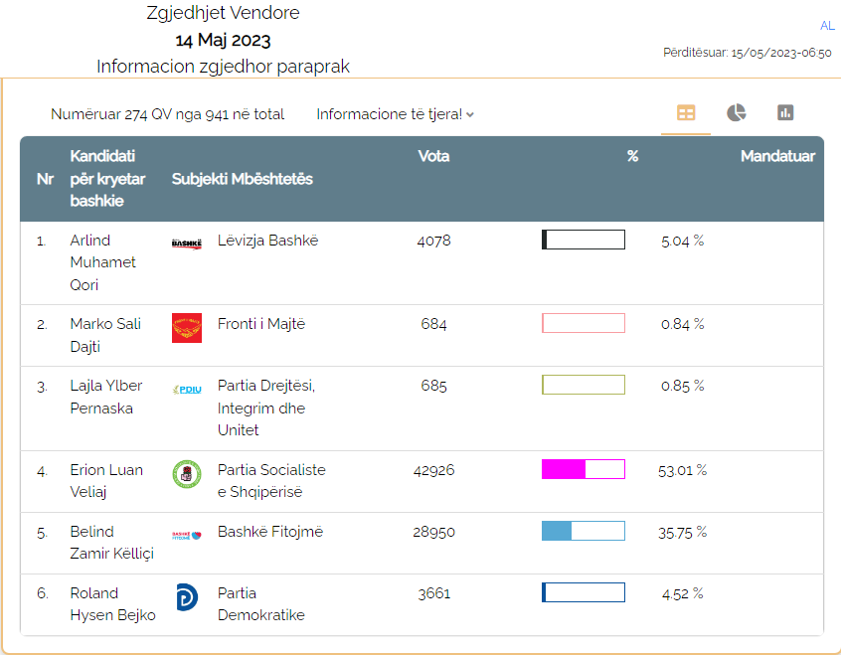Click vote count 685
The height and width of the screenshot is (655, 841).
pyautogui.click(x=433, y=386)
